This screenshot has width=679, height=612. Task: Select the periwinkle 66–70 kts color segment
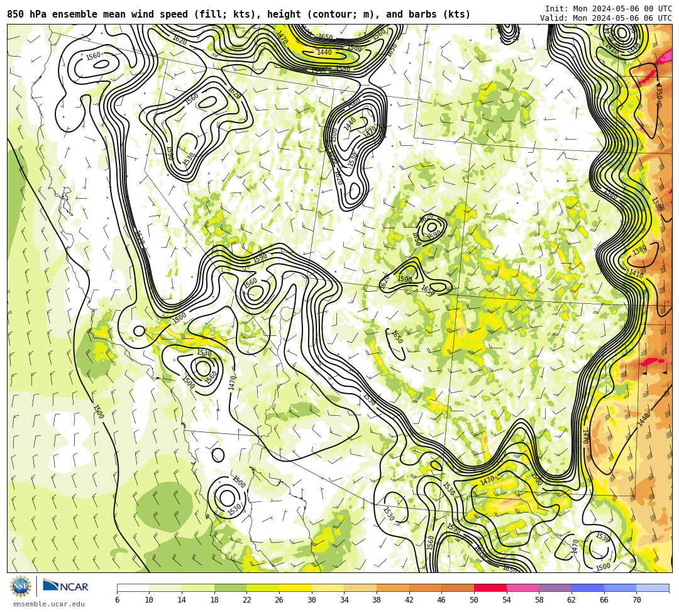click(620, 587)
